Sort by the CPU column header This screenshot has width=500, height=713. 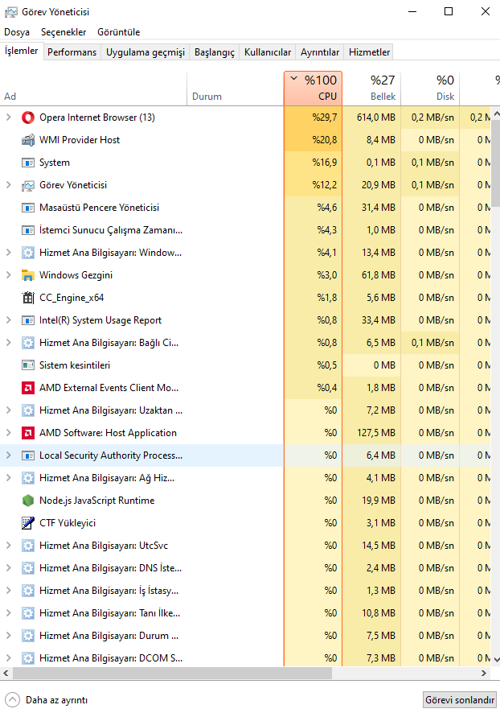tap(313, 89)
